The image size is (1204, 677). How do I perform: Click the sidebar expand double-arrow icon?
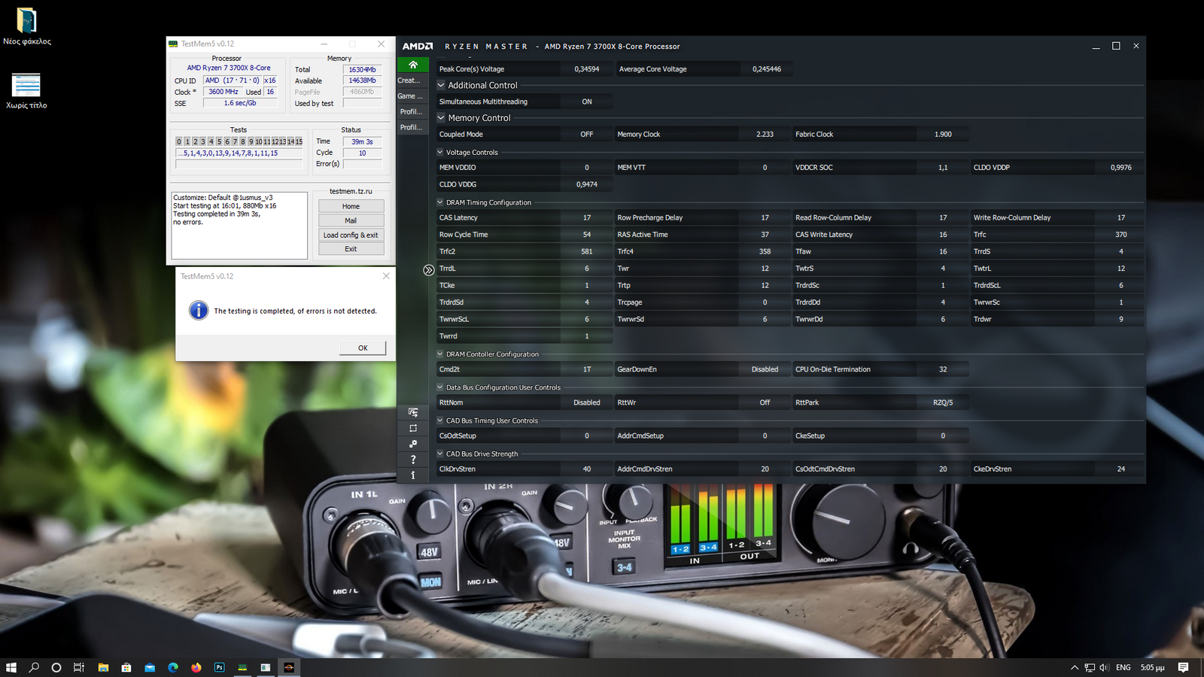(428, 270)
